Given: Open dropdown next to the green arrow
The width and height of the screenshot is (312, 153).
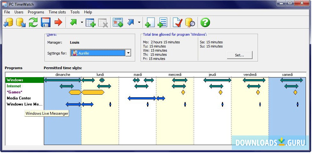Looking at the screenshot, I should (82, 22).
